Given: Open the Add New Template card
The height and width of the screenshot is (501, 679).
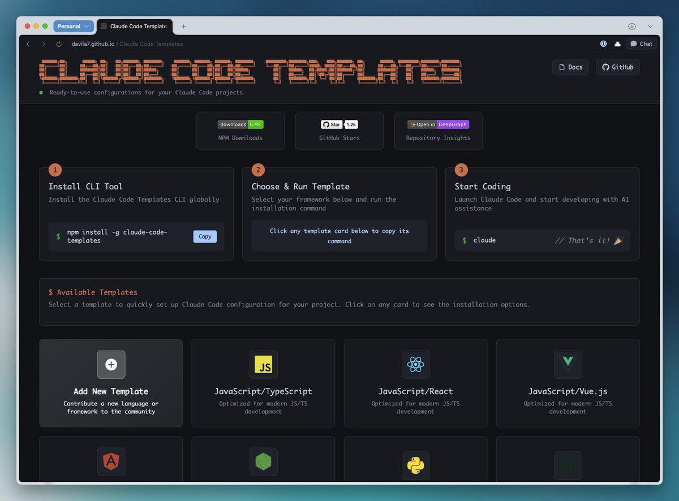Looking at the screenshot, I should point(111,383).
